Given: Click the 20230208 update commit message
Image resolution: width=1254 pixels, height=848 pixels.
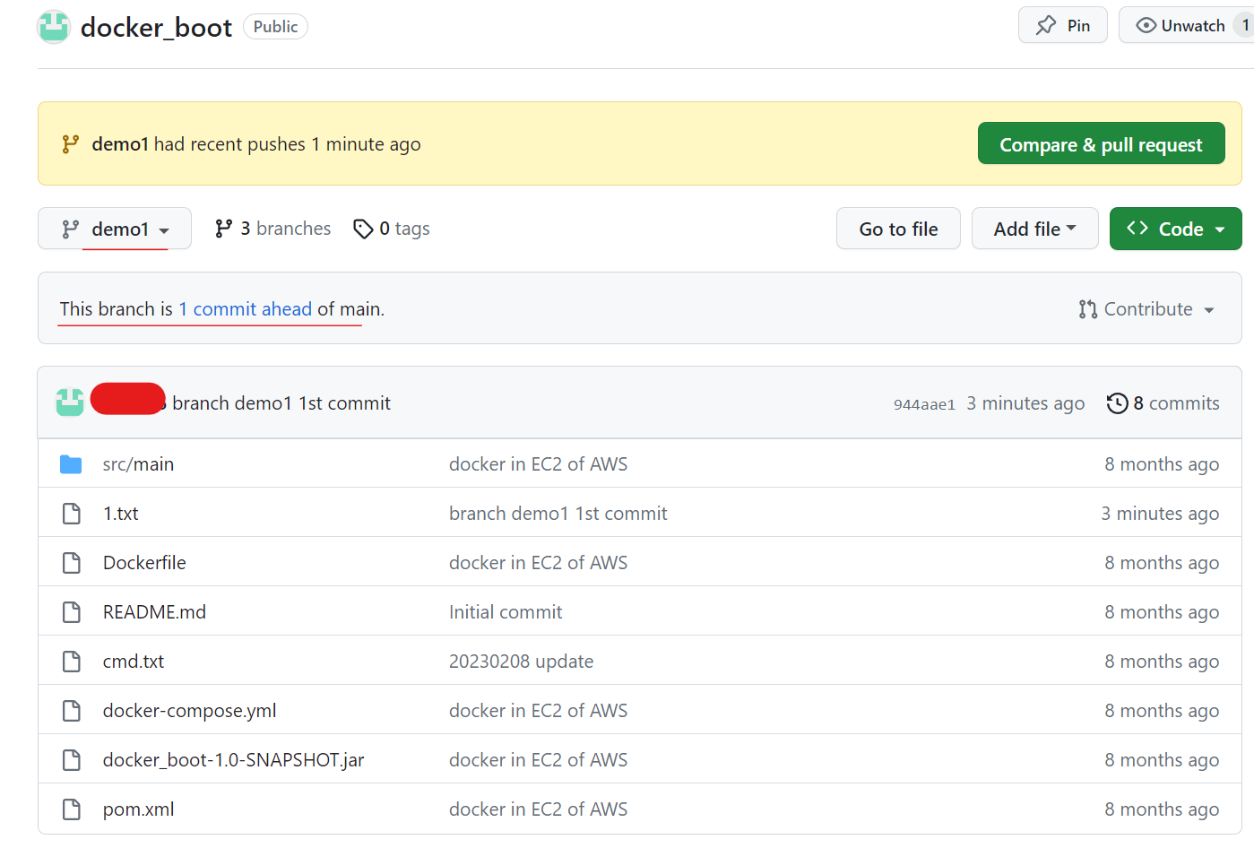Looking at the screenshot, I should click(521, 662).
